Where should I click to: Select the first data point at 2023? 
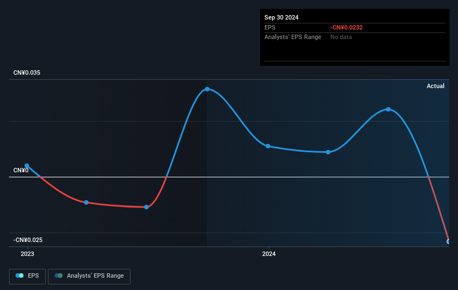pos(27,166)
